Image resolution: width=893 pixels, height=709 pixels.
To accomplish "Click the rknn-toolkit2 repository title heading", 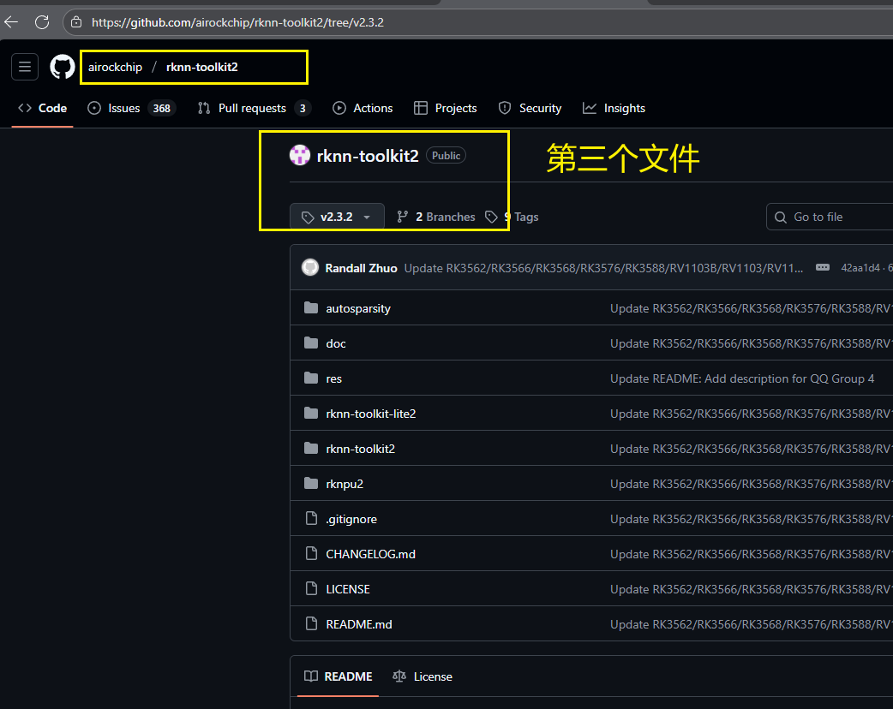I will tap(368, 156).
